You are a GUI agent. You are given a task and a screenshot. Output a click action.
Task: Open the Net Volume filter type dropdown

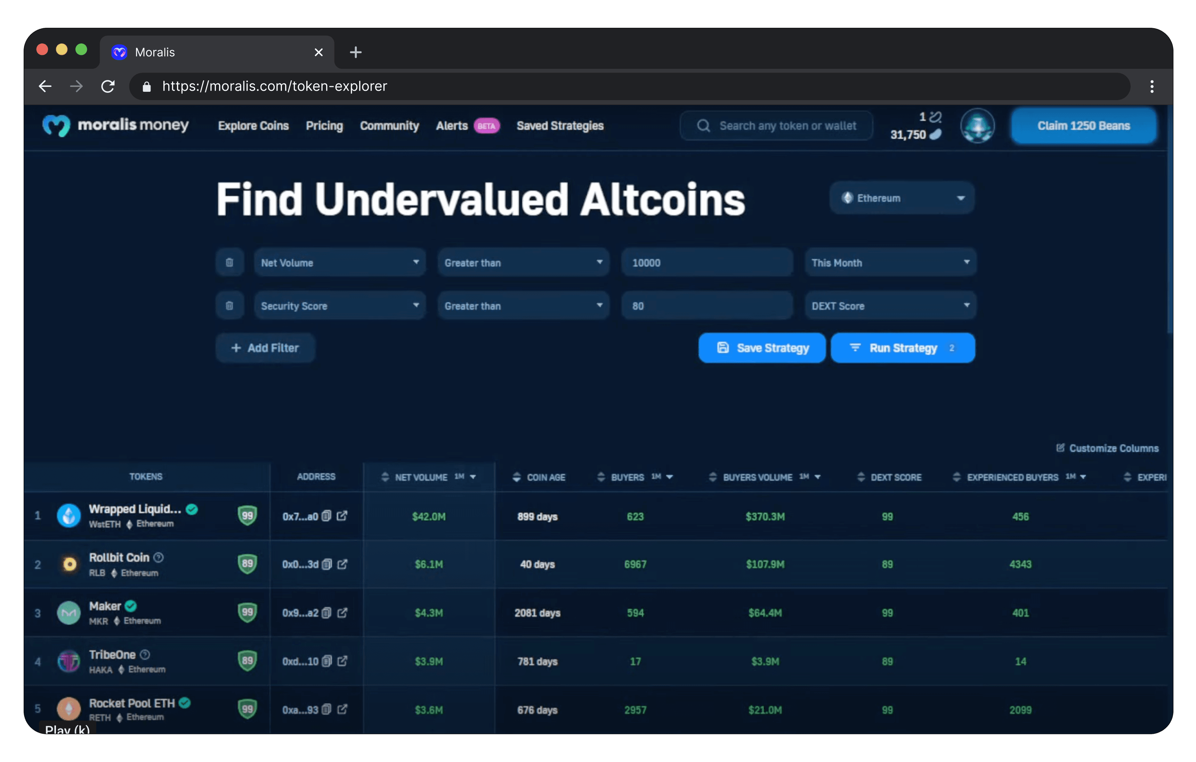[340, 262]
